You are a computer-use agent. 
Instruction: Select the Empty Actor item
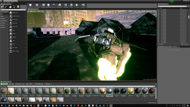coord(18,12)
